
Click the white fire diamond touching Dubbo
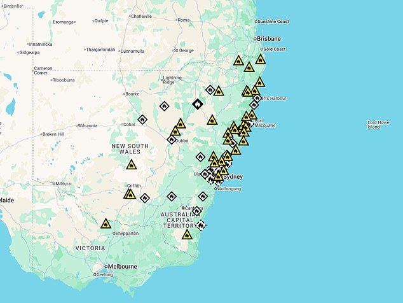(172, 139)
